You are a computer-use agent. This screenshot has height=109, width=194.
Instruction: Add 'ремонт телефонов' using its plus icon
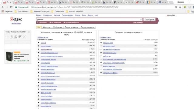point(38,69)
